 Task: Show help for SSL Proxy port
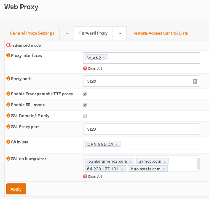pos(8,126)
